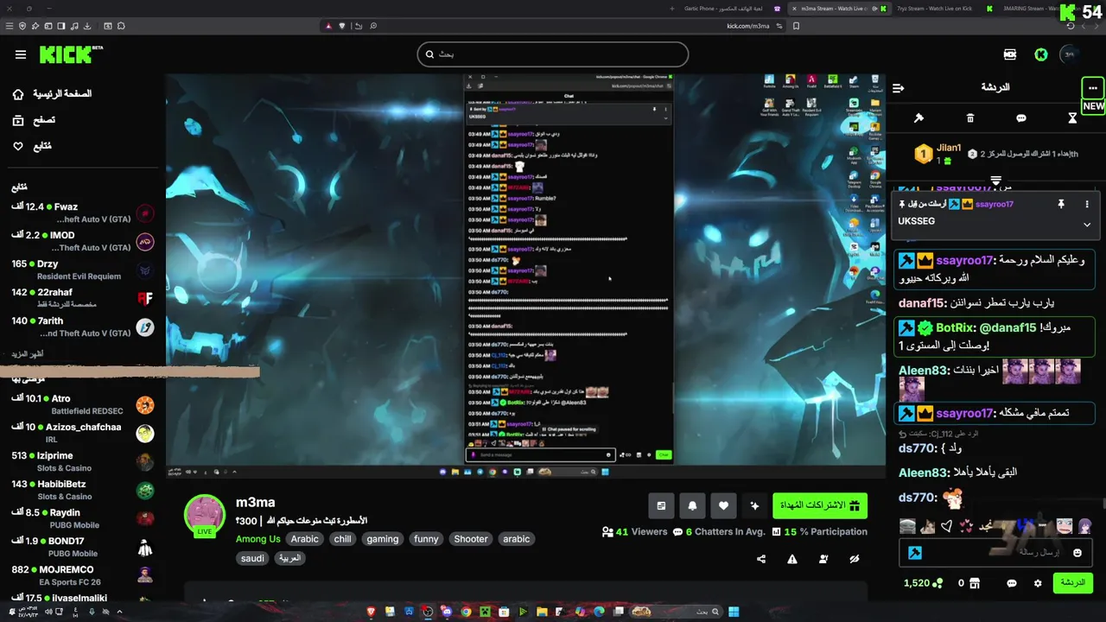This screenshot has width=1106, height=622.
Task: Expand the gifters leaderboard handle
Action: [995, 181]
